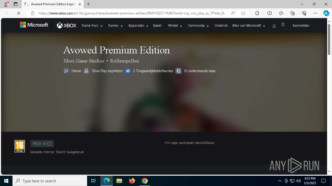
Task: Click the Nieuw badge icon
Action: (x=66, y=71)
